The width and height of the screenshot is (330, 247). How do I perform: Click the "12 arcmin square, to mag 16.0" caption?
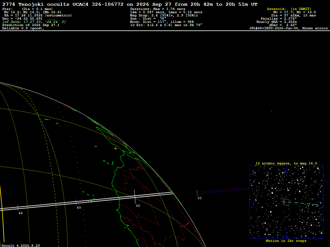[286, 163]
